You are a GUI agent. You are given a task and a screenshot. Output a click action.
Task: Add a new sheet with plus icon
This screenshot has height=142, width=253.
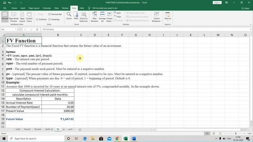click(80, 130)
